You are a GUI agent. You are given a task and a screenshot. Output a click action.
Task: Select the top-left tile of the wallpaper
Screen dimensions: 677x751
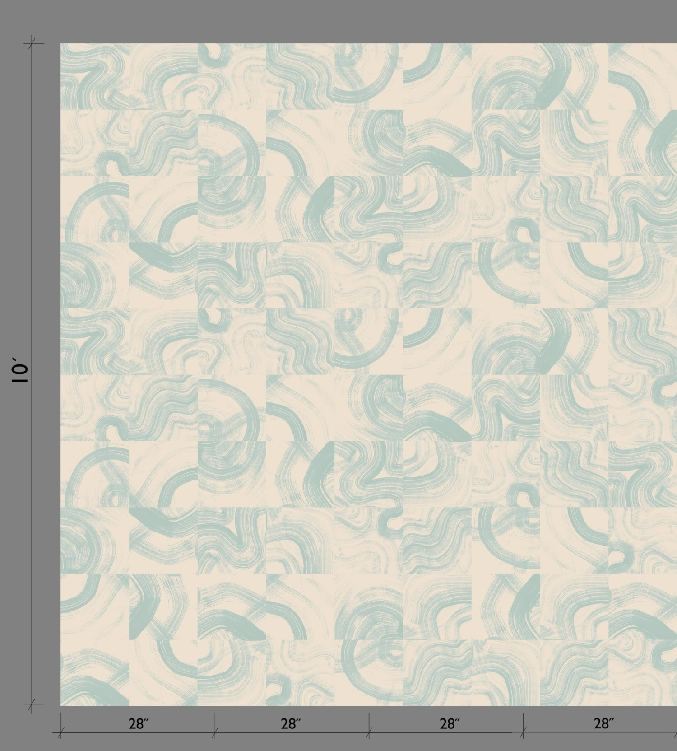click(x=95, y=76)
